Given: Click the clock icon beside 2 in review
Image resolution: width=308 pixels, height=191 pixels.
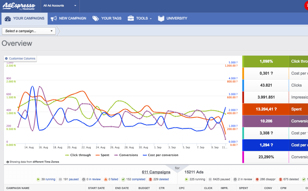Looking at the screenshot, I should 235,179.
